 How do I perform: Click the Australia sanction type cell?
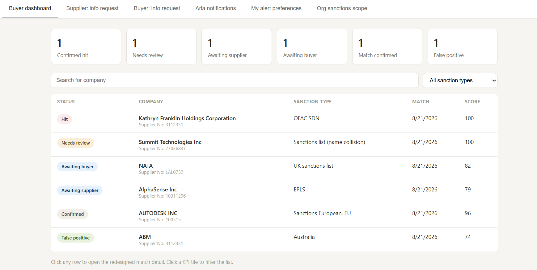(304, 237)
